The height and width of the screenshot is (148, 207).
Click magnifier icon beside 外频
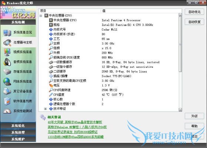51,53
